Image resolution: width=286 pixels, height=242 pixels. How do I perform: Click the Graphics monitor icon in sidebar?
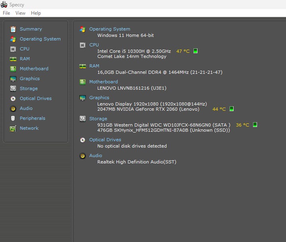[x=13, y=79]
